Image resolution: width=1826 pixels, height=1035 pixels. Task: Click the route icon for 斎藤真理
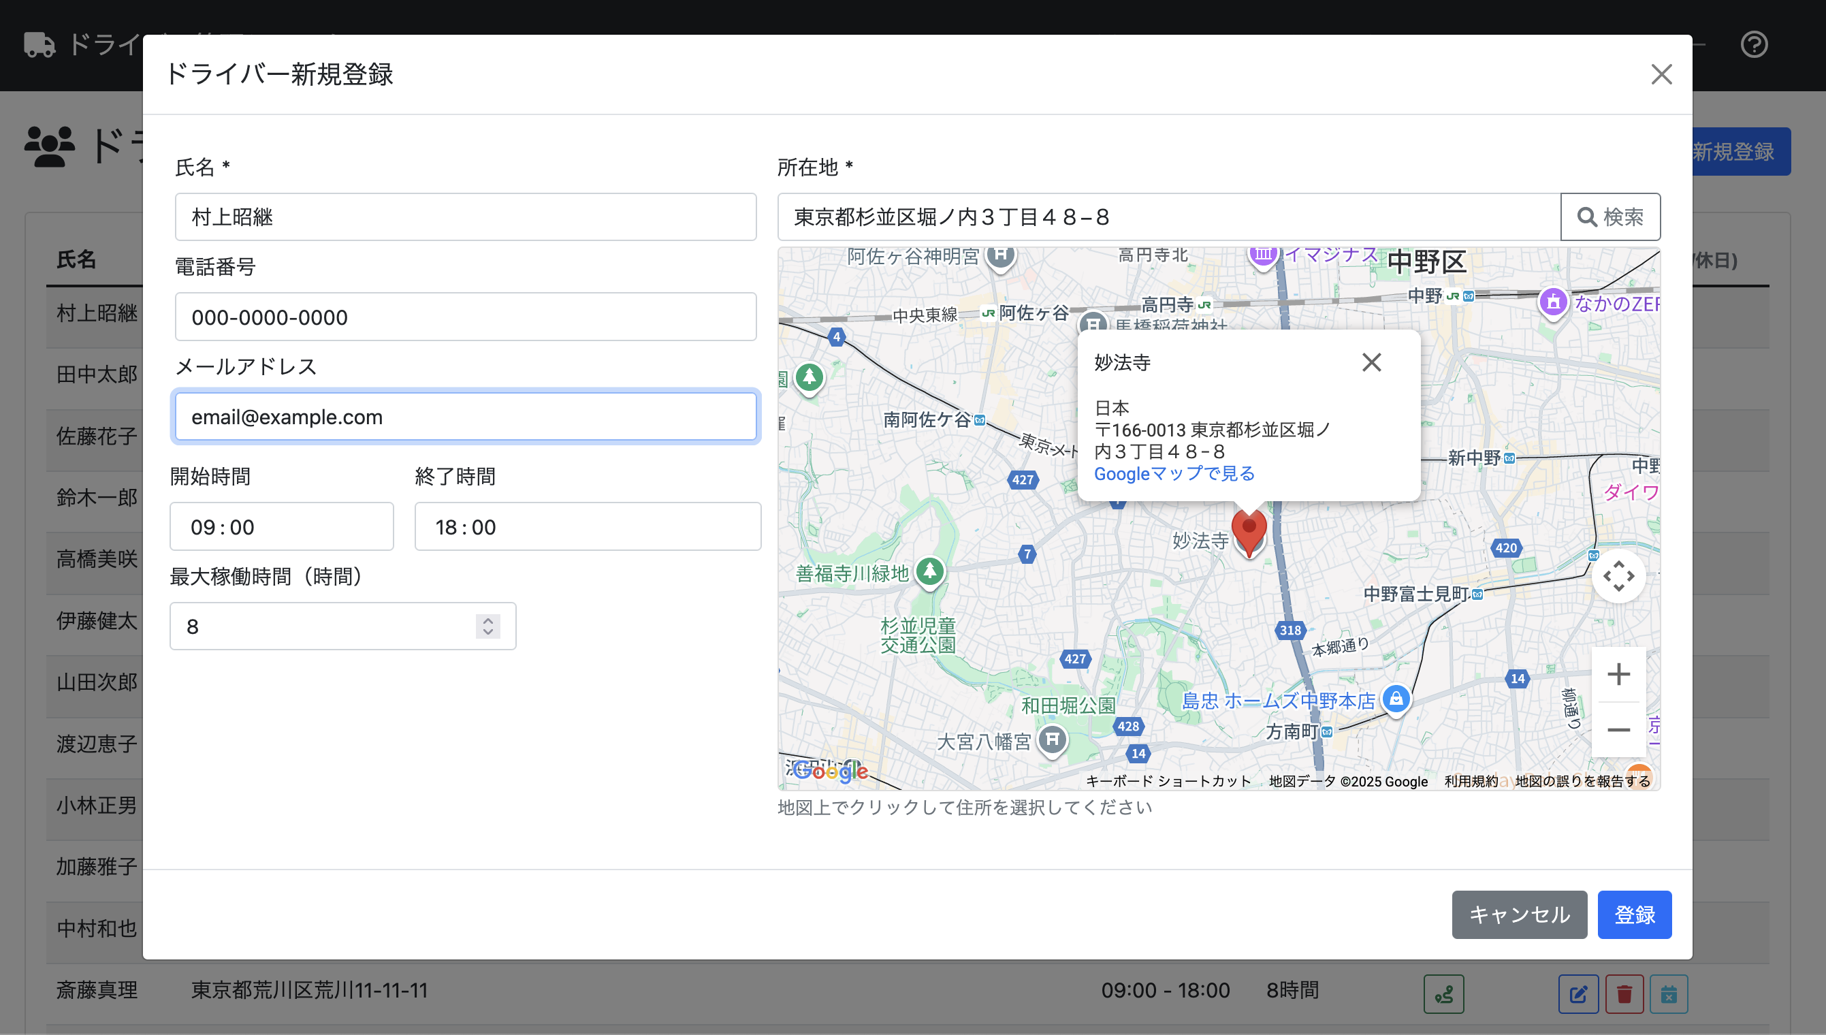coord(1443,994)
